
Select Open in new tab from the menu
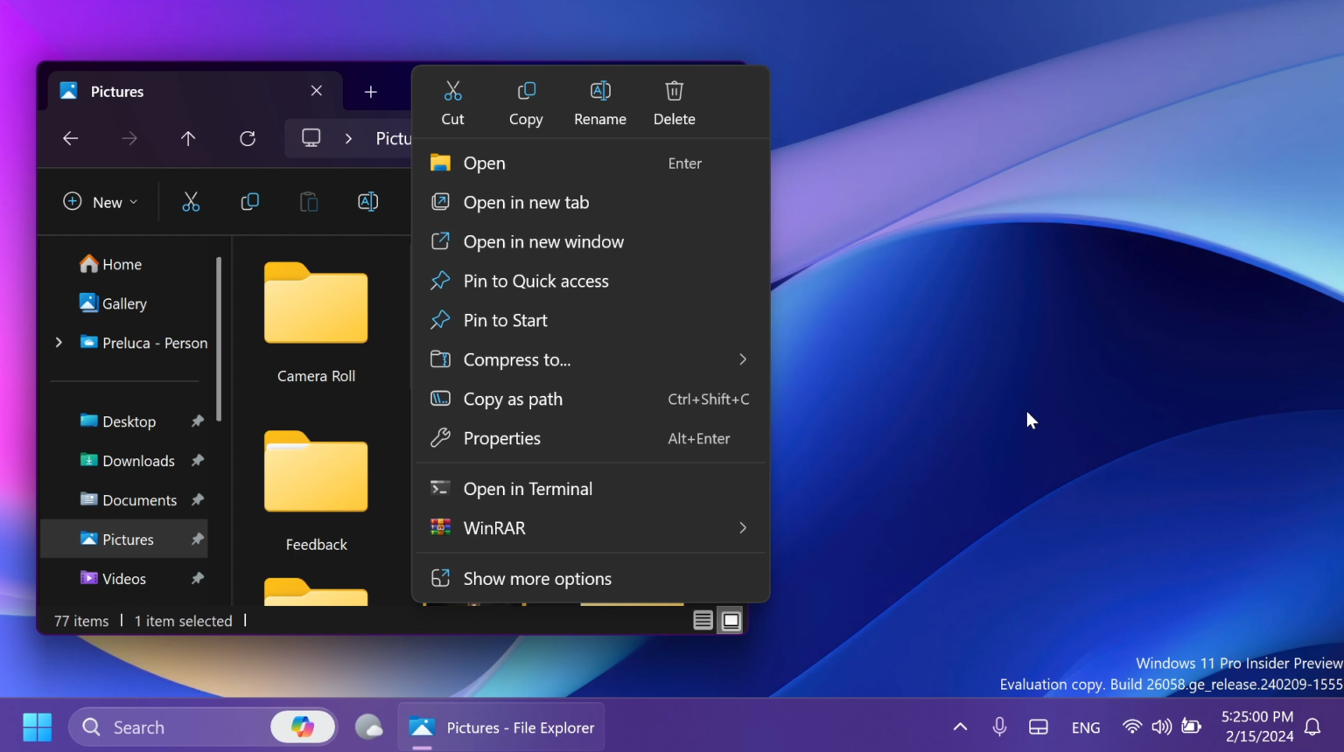527,202
